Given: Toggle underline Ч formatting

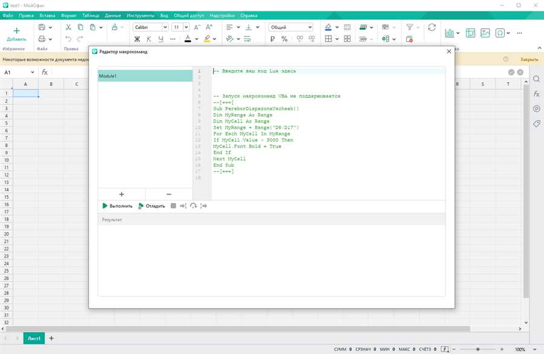Looking at the screenshot, I should 161,39.
